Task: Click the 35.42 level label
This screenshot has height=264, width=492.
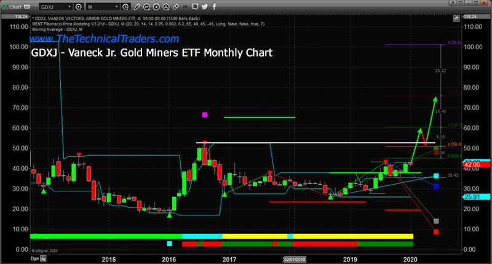Action: (x=453, y=175)
